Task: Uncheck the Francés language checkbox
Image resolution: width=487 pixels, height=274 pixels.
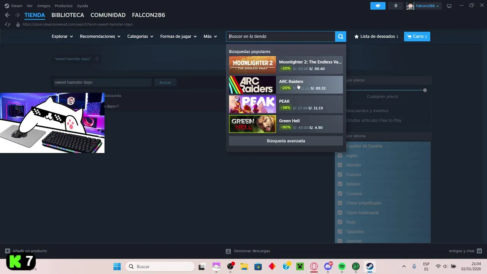Action: (x=340, y=174)
